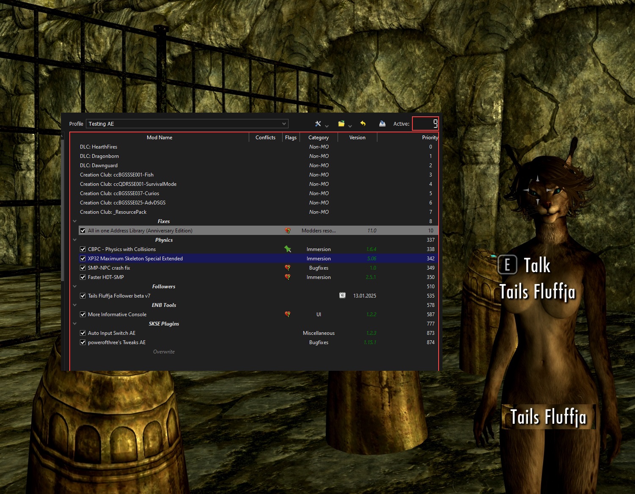Toggle Tails Fluffja Follower beta v7 checkbox
635x494 pixels.
83,296
